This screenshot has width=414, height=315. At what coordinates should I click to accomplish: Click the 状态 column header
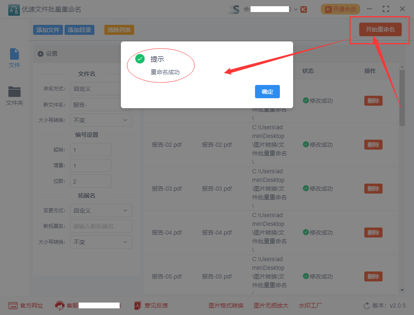click(308, 71)
